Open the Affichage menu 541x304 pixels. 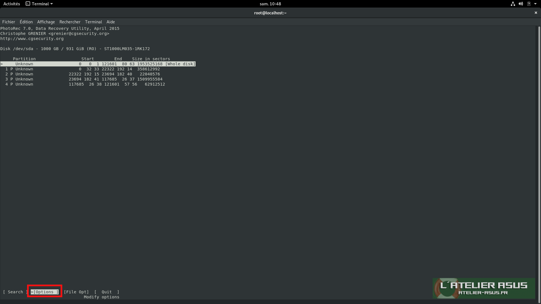click(46, 22)
